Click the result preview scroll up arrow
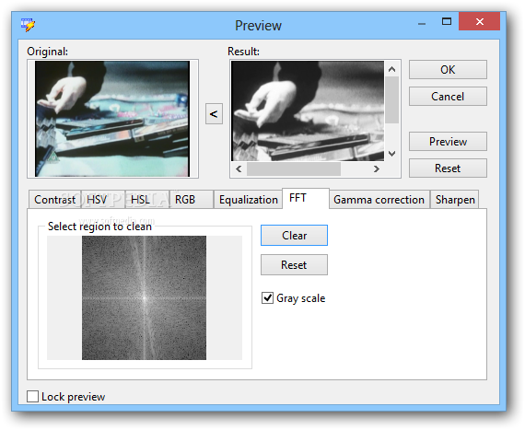The width and height of the screenshot is (525, 430). click(391, 69)
